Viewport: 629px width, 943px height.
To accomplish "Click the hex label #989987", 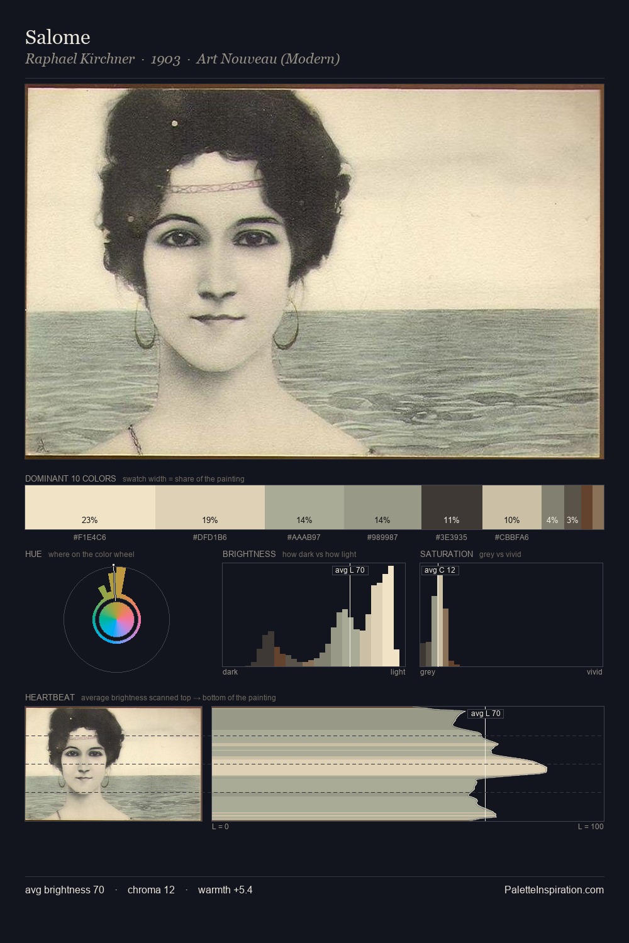I will tap(382, 538).
